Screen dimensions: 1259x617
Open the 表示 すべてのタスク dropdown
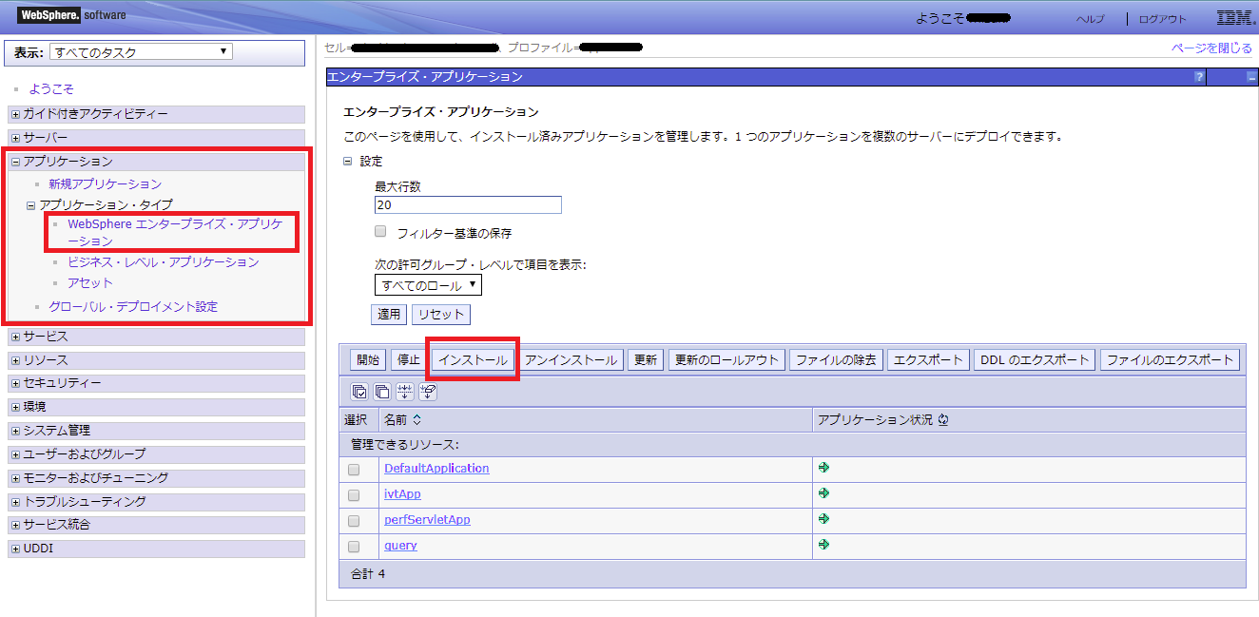(x=141, y=51)
